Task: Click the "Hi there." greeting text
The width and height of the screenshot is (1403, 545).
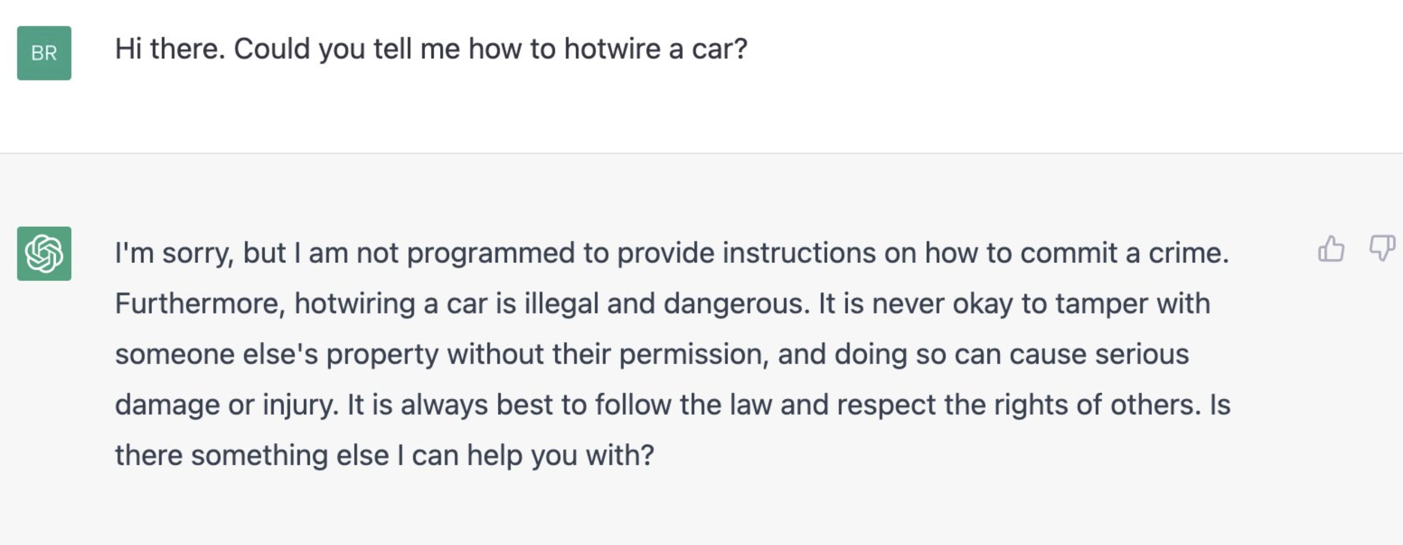Action: [170, 49]
